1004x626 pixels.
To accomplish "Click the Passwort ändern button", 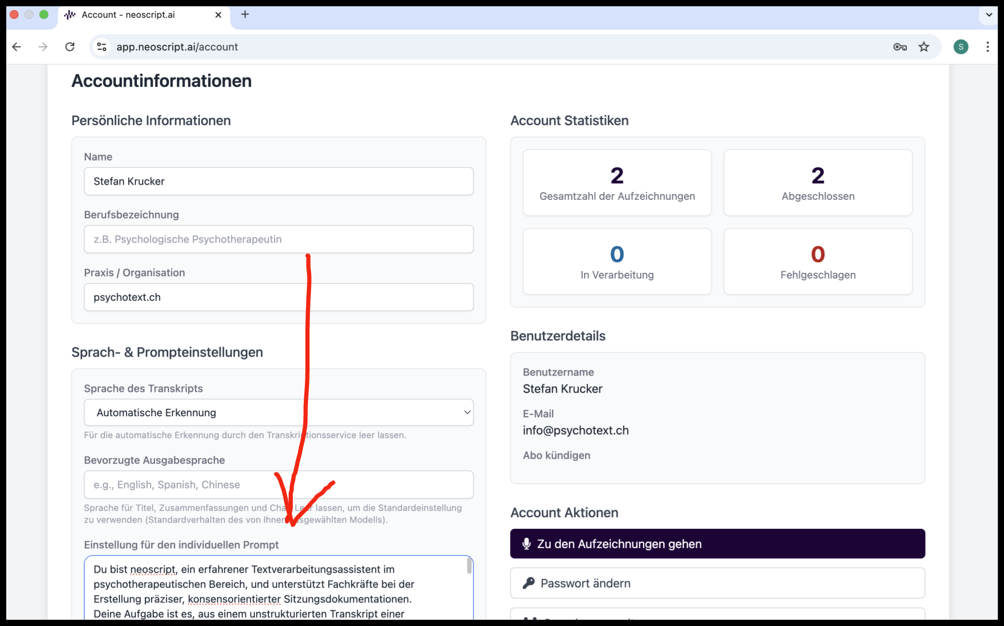I will pos(717,583).
